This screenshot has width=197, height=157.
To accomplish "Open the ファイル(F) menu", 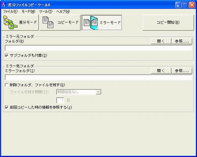I will 10,12.
